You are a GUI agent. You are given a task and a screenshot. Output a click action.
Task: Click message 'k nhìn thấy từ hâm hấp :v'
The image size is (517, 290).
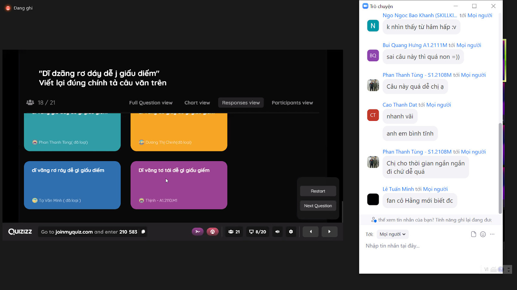pyautogui.click(x=421, y=27)
